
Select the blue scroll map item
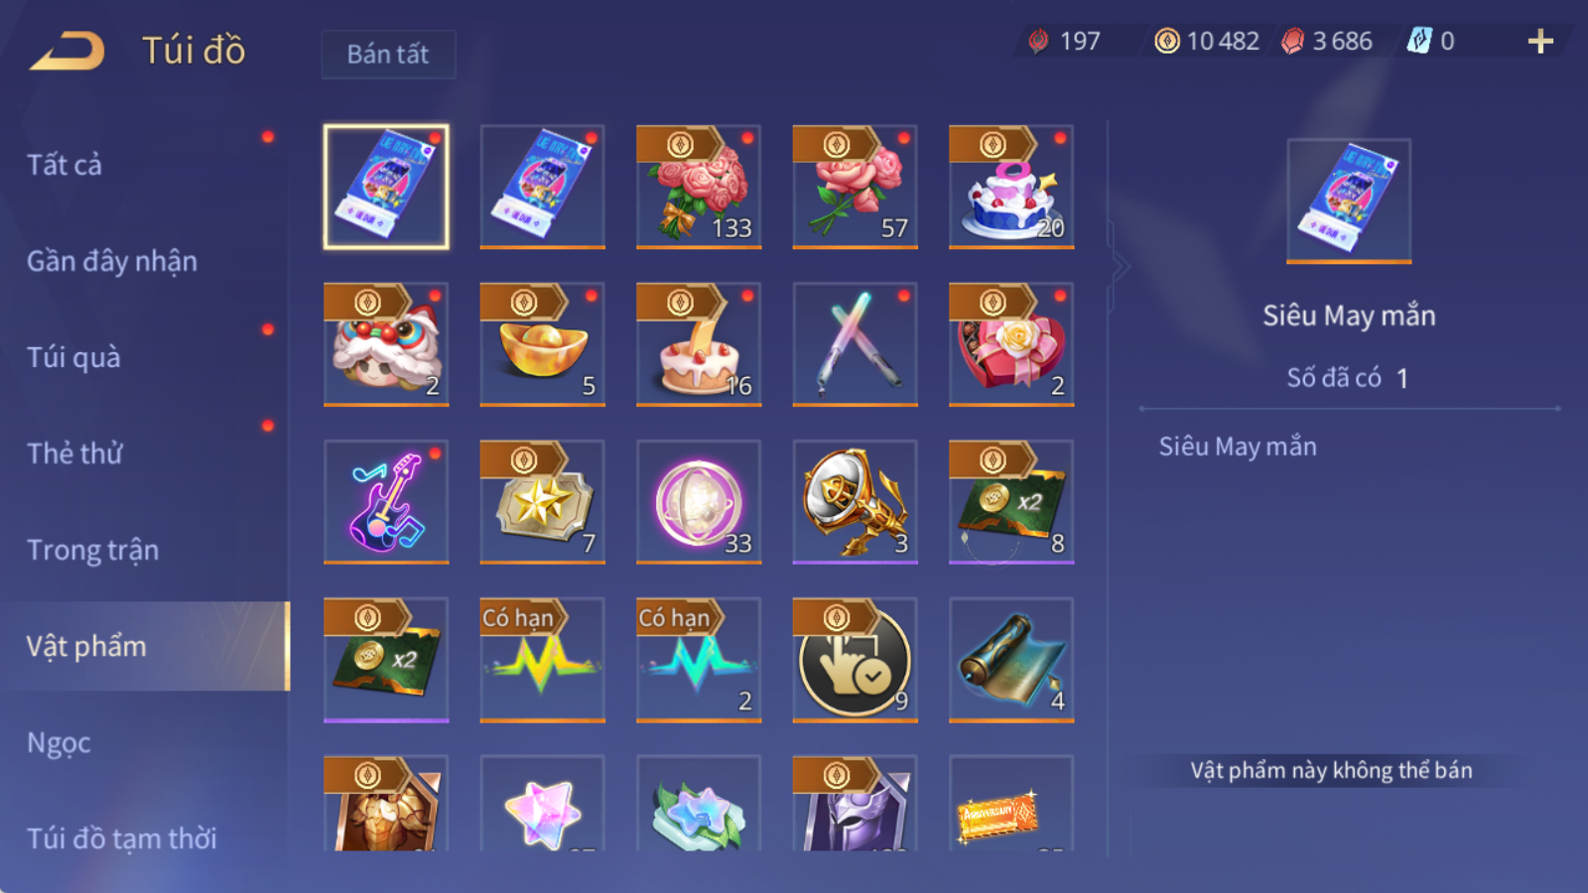[x=1011, y=660]
